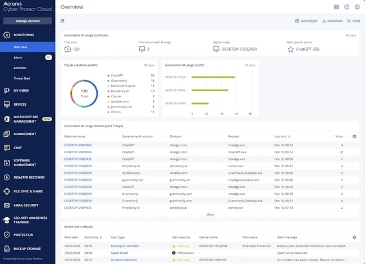Open Backup Storage icon
Image resolution: width=365 pixels, height=264 pixels.
(x=7, y=249)
